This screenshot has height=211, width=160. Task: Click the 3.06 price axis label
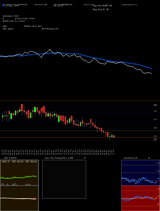click(155, 128)
